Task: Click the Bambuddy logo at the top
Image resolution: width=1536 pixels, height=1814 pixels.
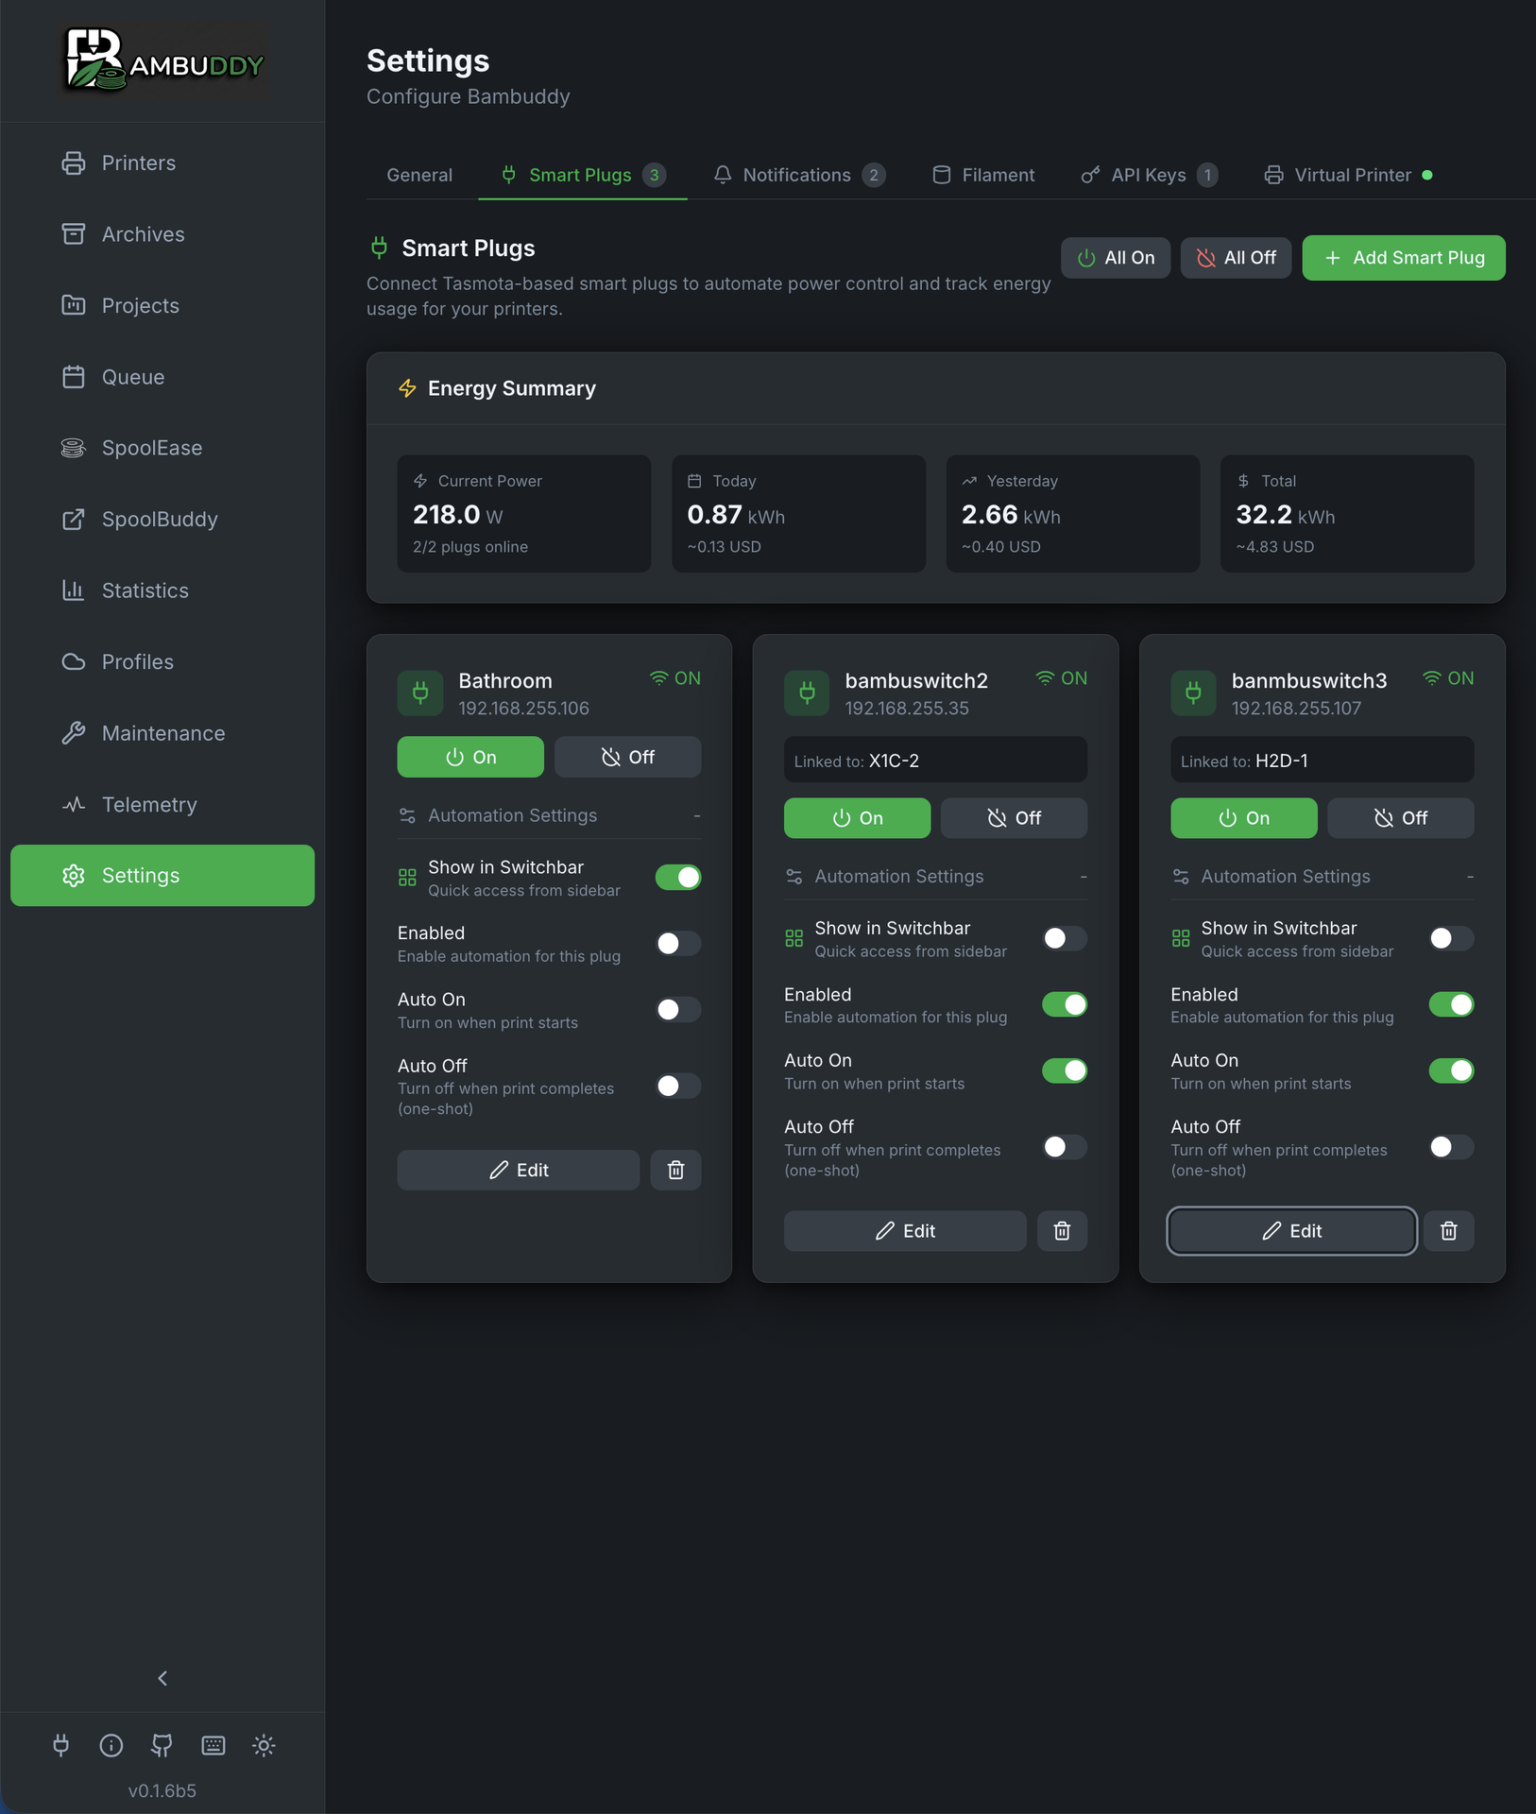Action: (x=162, y=60)
